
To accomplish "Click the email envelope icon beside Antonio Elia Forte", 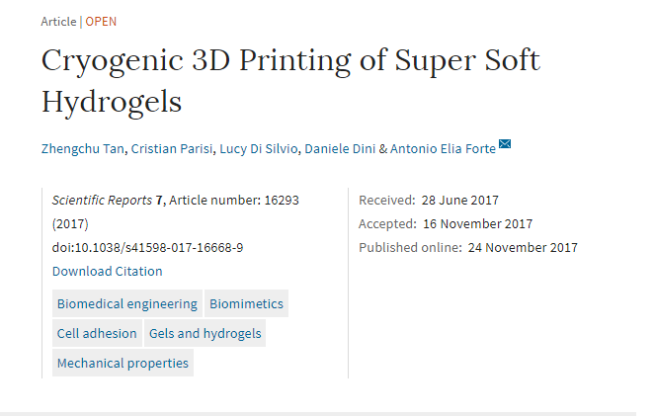I will pos(505,145).
